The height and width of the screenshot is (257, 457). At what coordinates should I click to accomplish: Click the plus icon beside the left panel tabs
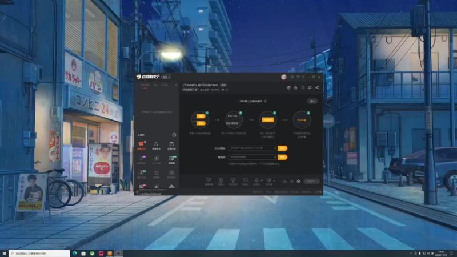[x=176, y=85]
